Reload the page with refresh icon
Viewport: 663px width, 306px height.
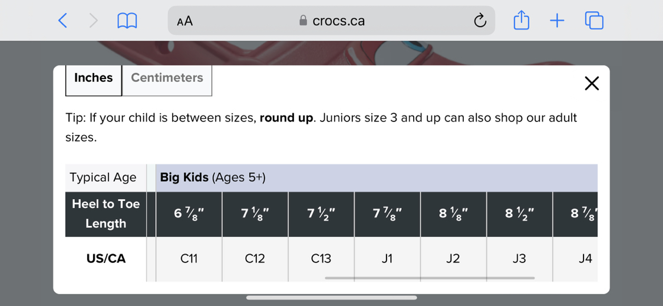point(480,21)
